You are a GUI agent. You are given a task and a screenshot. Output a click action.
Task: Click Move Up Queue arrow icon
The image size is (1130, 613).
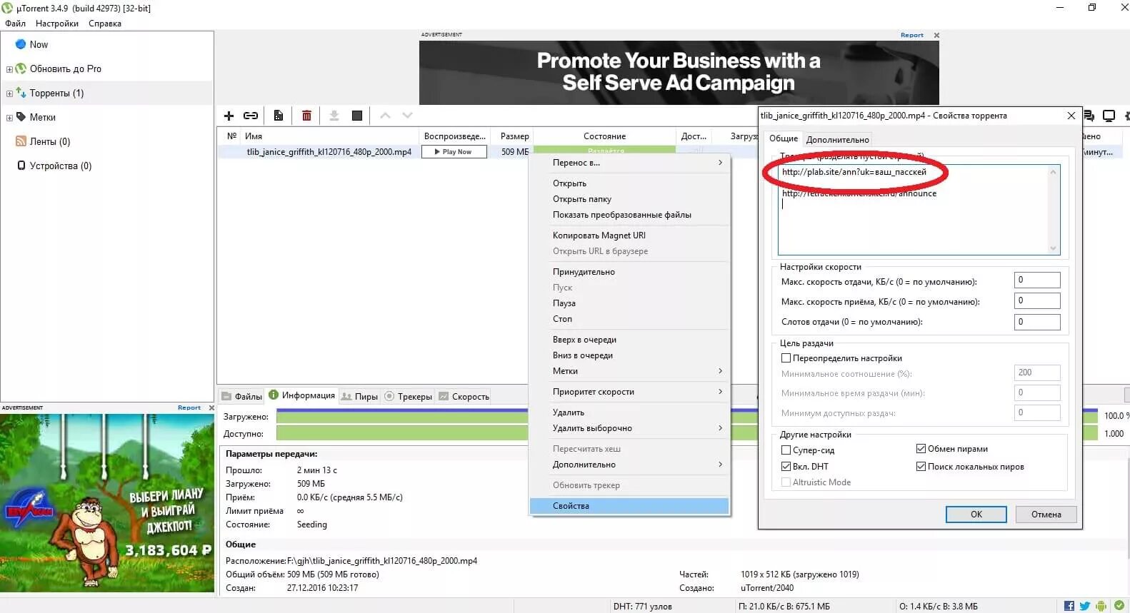[385, 115]
